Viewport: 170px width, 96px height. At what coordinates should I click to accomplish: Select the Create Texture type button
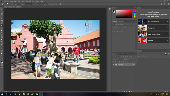36,4
